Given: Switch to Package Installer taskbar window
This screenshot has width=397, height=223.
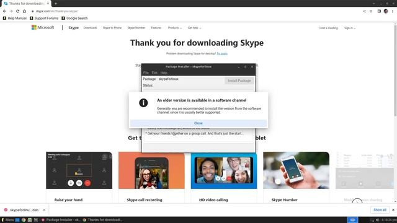Looking at the screenshot, I should (61, 220).
